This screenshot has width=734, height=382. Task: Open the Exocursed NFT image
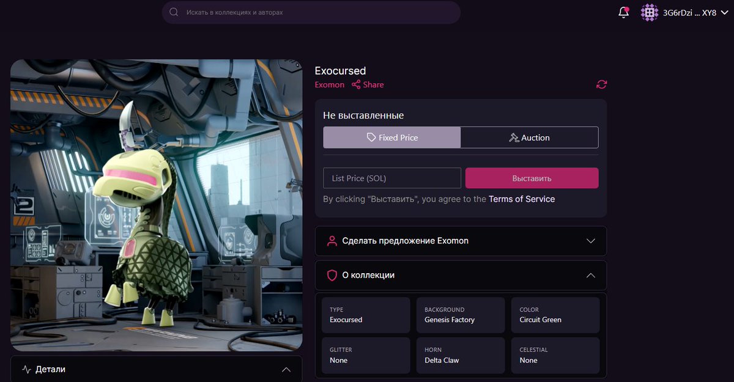click(157, 205)
